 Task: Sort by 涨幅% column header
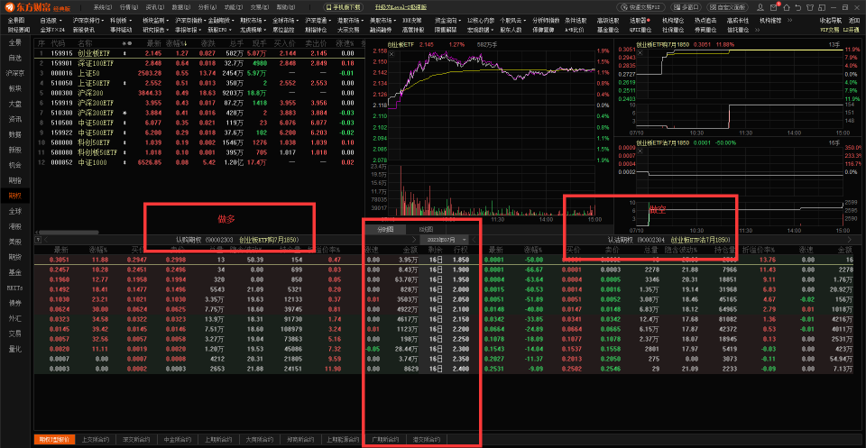pyautogui.click(x=179, y=43)
